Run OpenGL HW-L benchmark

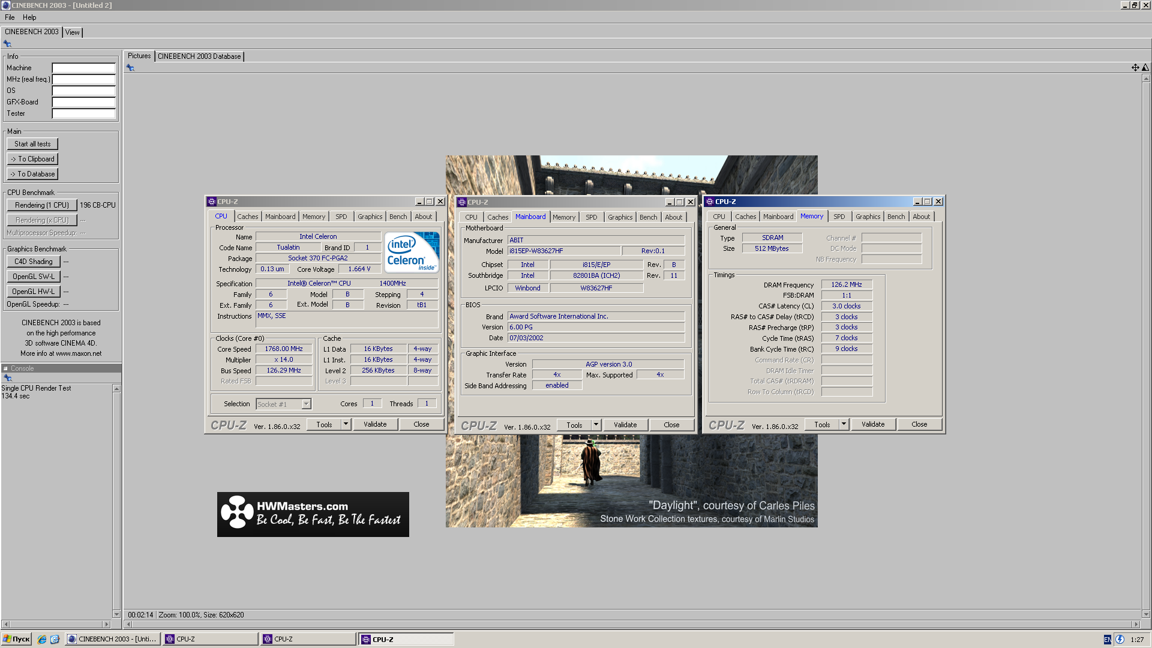(34, 292)
